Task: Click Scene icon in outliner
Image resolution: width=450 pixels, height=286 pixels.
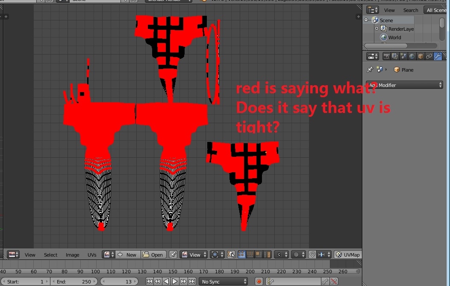Action: (x=375, y=20)
